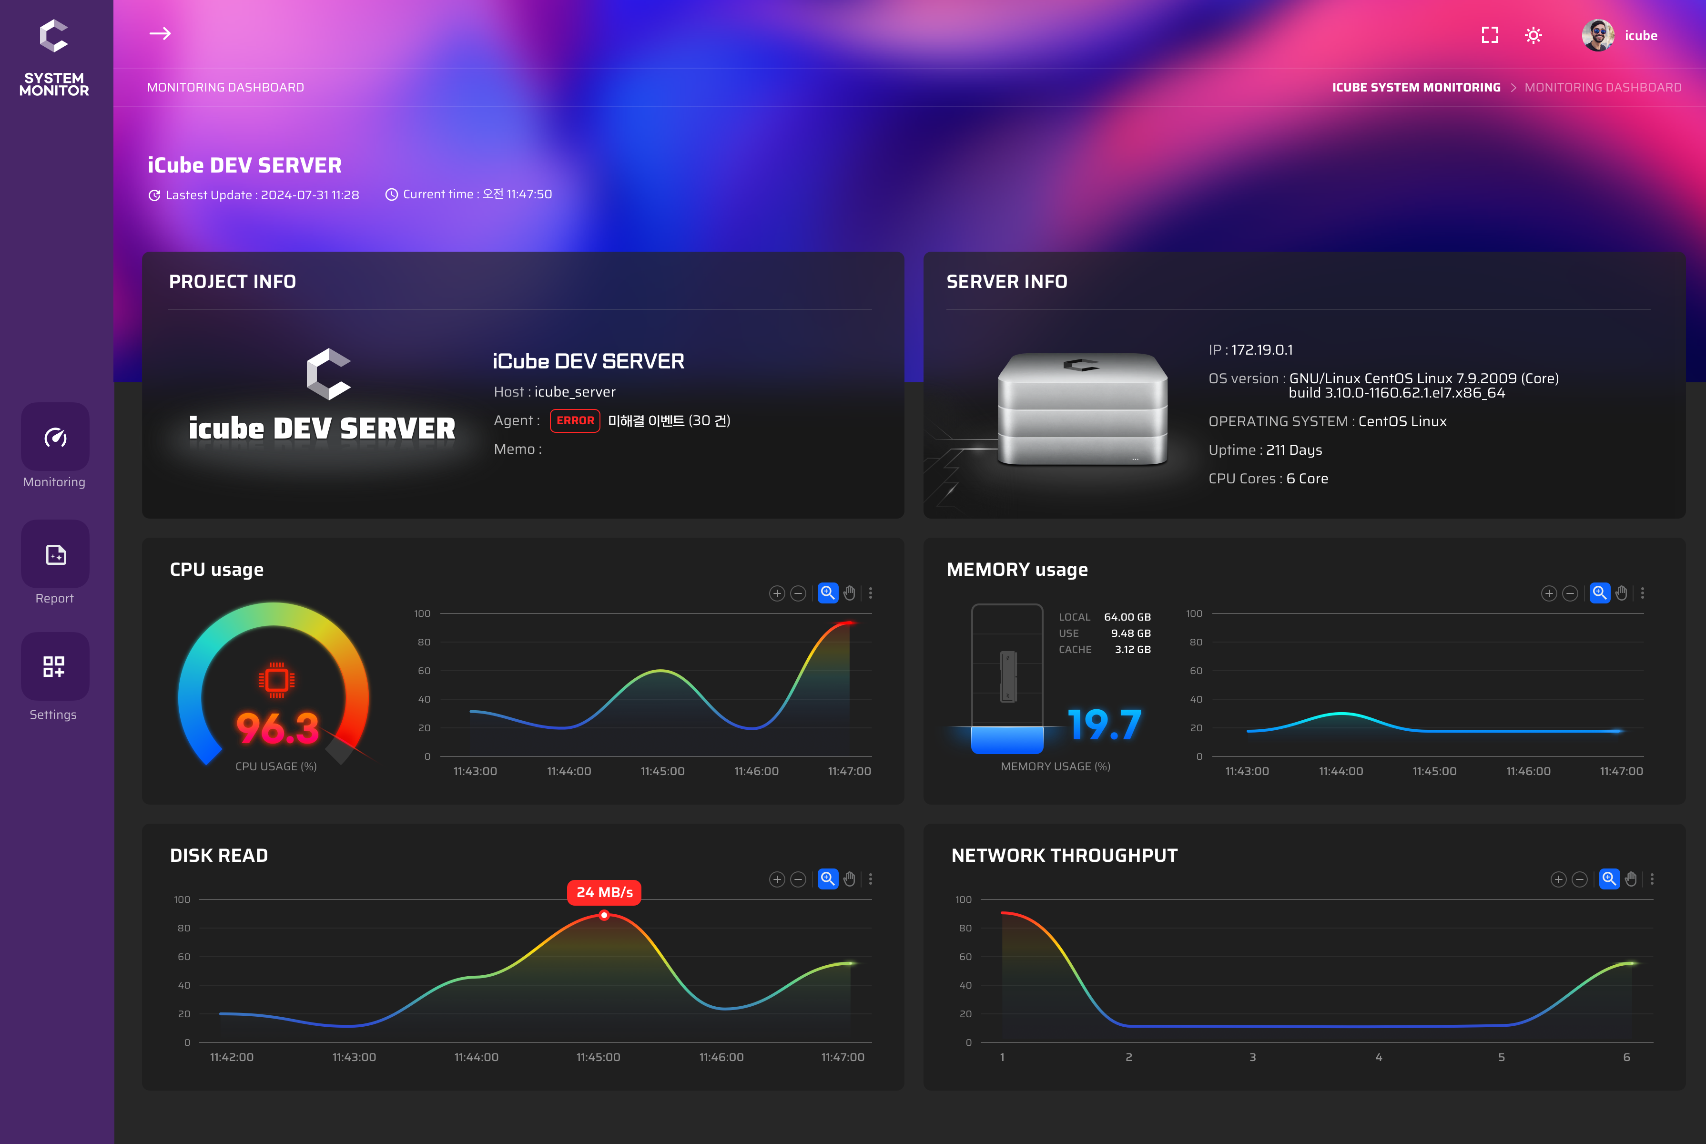Viewport: 1706px width, 1144px height.
Task: Click the ERROR agent status badge
Action: pos(575,420)
